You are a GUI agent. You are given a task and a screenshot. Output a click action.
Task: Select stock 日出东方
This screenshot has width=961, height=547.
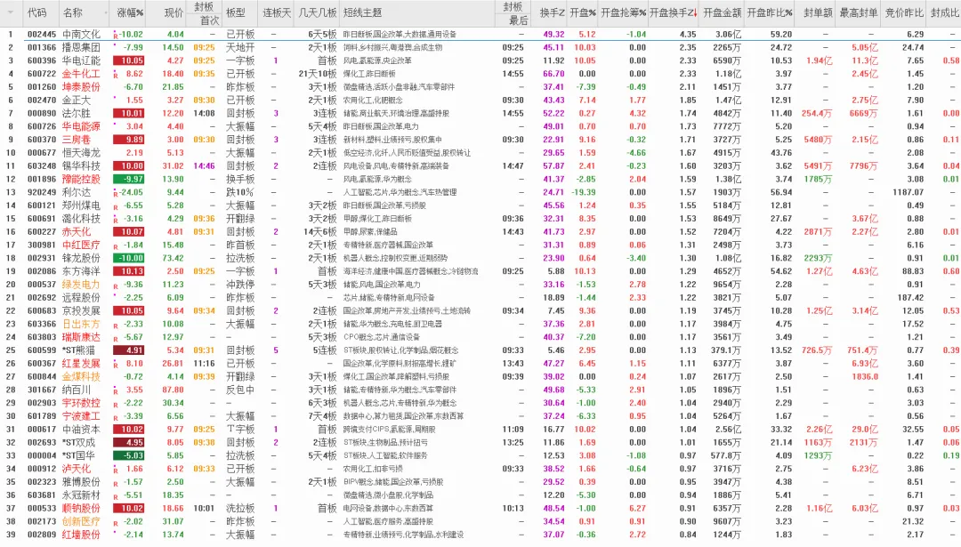point(81,324)
